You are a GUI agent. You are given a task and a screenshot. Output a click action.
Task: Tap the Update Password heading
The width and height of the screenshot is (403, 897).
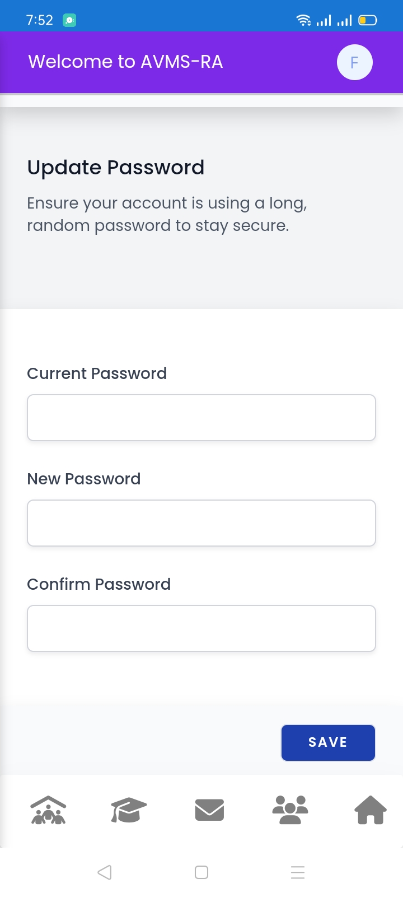tap(116, 168)
